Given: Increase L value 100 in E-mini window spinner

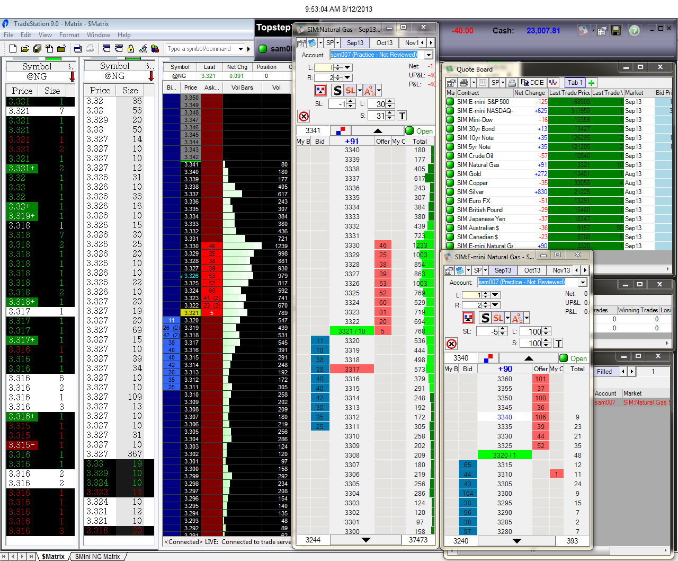Looking at the screenshot, I should pyautogui.click(x=546, y=329).
